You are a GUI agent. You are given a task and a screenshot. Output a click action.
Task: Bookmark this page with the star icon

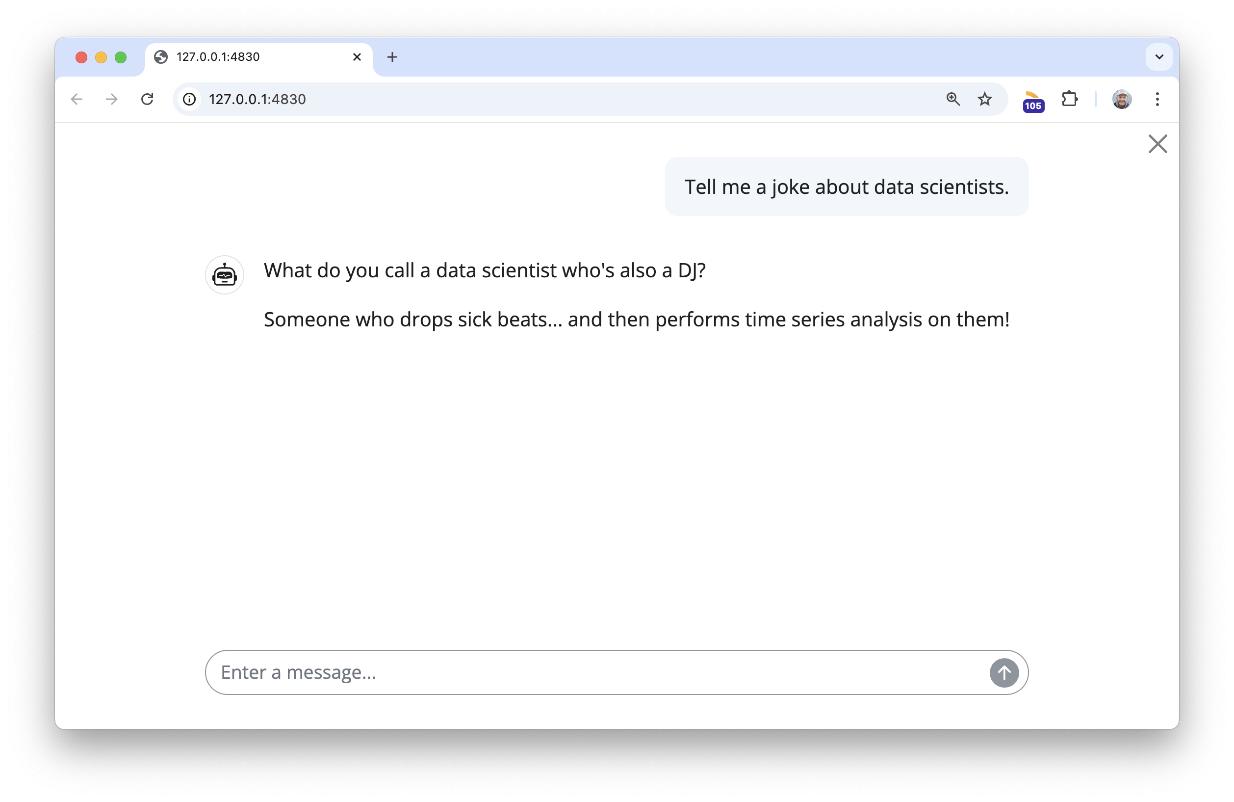tap(985, 99)
